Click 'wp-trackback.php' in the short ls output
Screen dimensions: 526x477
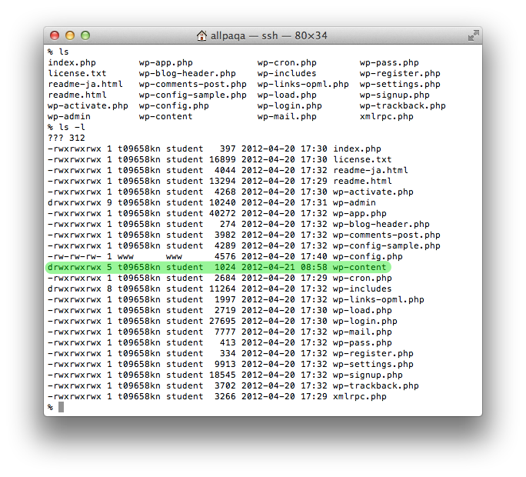tap(402, 105)
